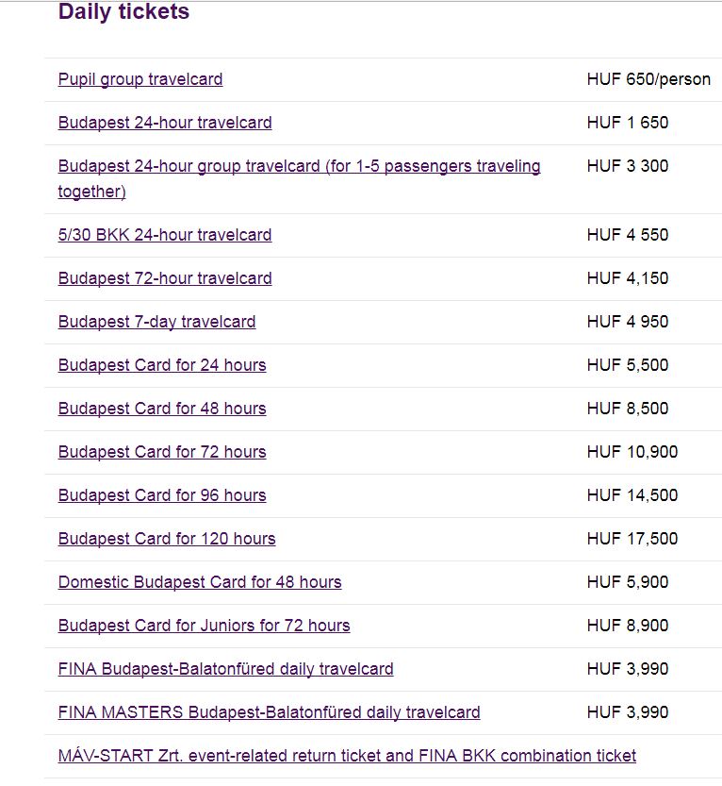Screen dimensions: 722x786
Task: Click the Budapest 24-hour travelcard link
Action: 165,123
